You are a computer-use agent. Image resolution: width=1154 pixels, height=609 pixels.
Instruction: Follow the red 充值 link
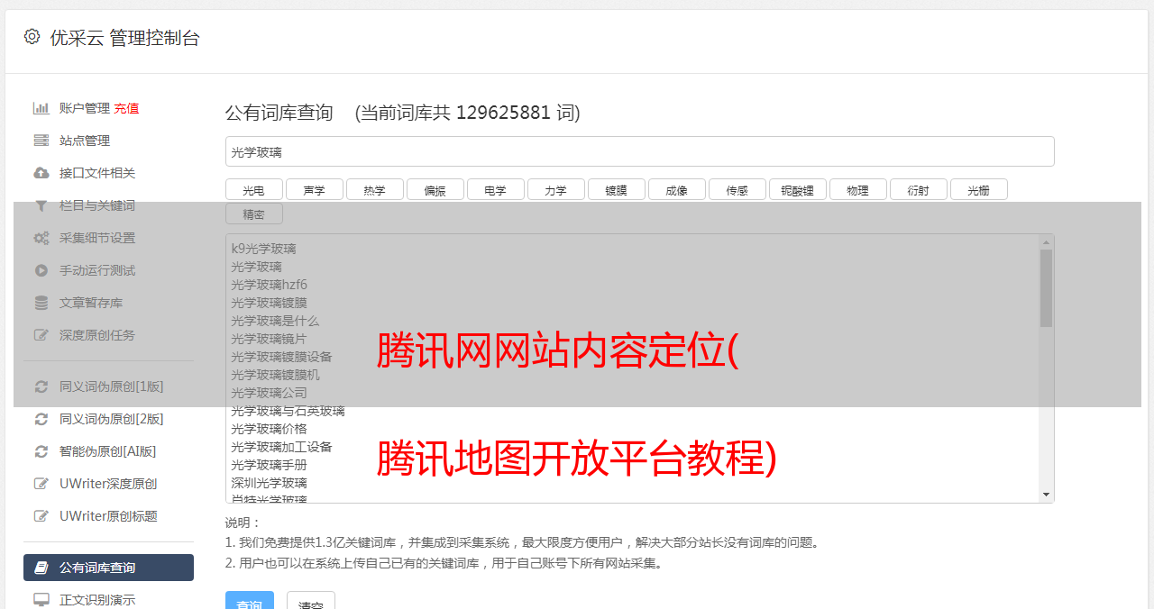[126, 108]
